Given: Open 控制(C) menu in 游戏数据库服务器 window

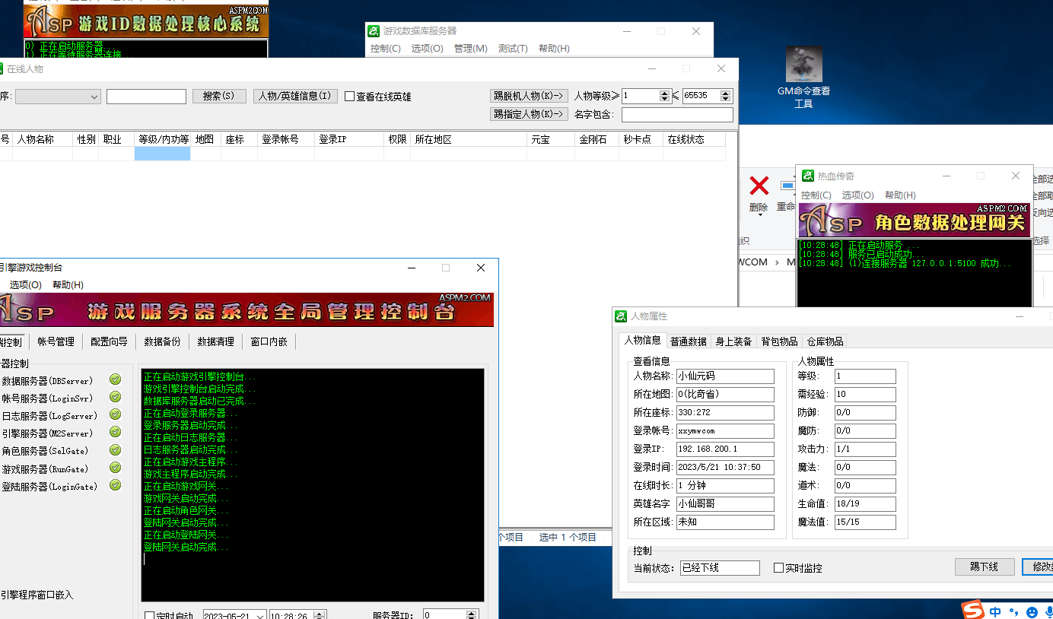Looking at the screenshot, I should coord(385,49).
